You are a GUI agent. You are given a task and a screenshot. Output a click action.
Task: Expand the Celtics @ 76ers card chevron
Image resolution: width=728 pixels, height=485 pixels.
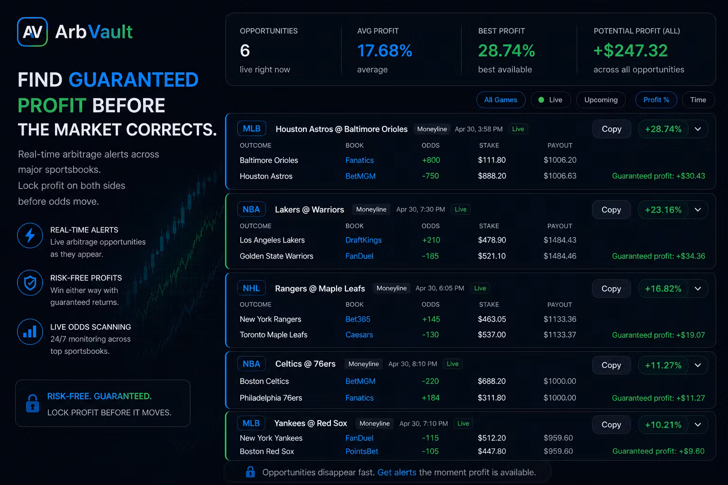tap(698, 365)
